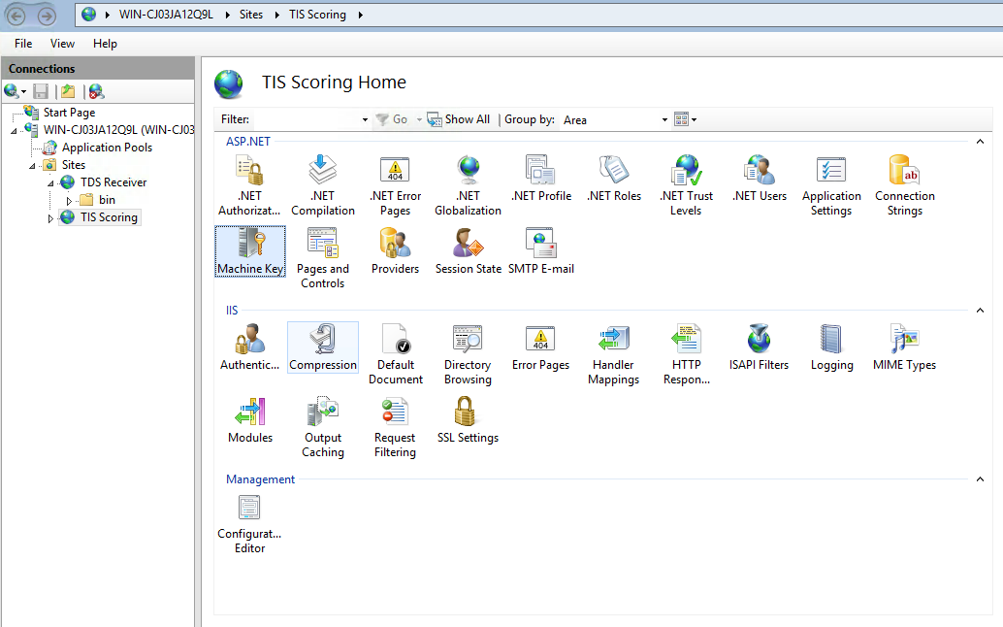Select TDS Receiver site in tree
Viewport: 1003px width, 627px height.
(x=113, y=183)
